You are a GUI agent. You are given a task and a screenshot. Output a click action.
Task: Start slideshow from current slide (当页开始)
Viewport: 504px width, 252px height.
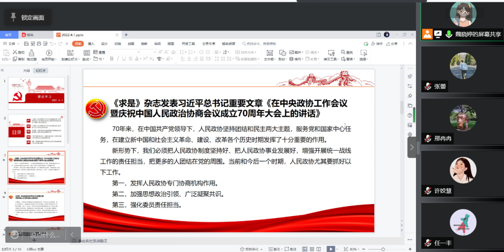pyautogui.click(x=49, y=53)
